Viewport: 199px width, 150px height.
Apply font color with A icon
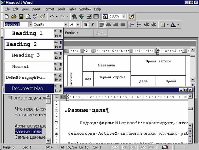point(173,25)
